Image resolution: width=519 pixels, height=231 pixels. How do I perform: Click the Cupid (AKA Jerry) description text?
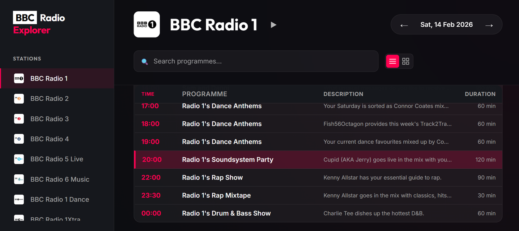point(388,160)
